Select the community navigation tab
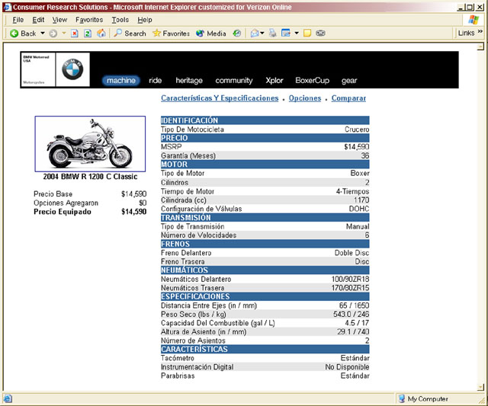Viewport: 488px width, 406px height. (x=234, y=81)
